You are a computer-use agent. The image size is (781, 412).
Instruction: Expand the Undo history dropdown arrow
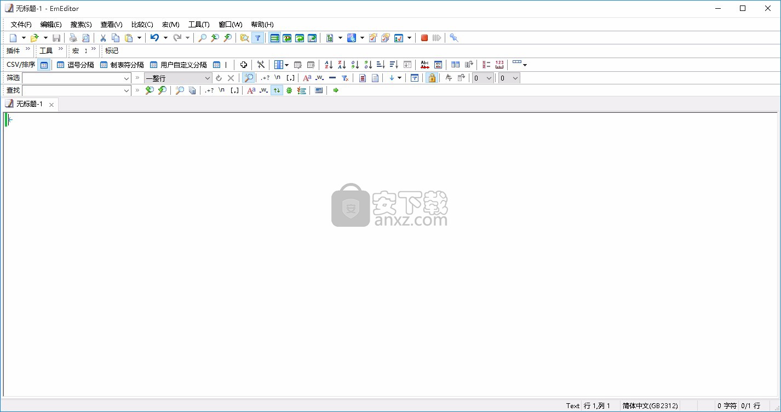(x=165, y=38)
